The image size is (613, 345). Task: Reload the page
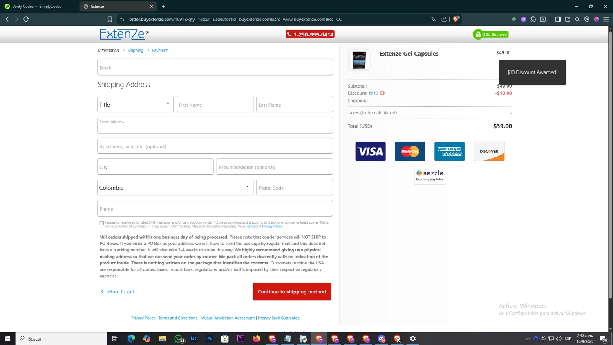[26, 19]
